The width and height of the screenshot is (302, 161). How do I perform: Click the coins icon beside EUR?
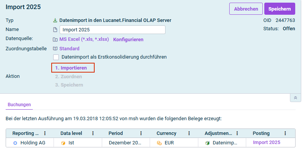(x=159, y=143)
